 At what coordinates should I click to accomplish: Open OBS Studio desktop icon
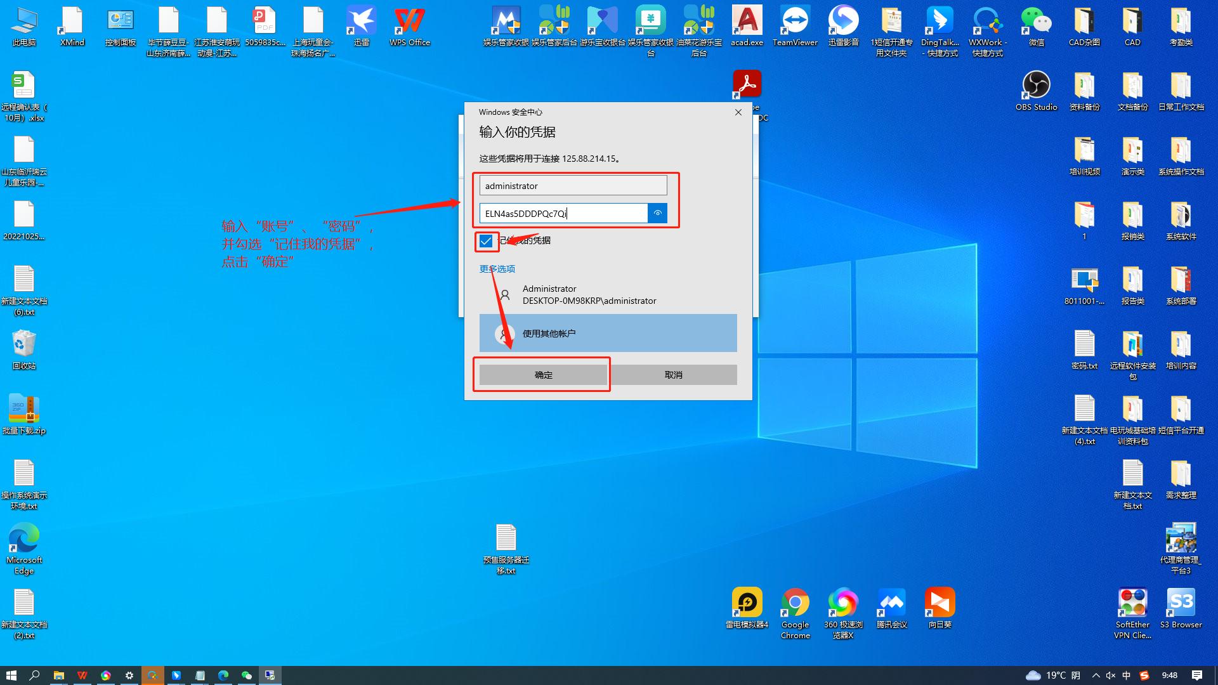(1037, 91)
